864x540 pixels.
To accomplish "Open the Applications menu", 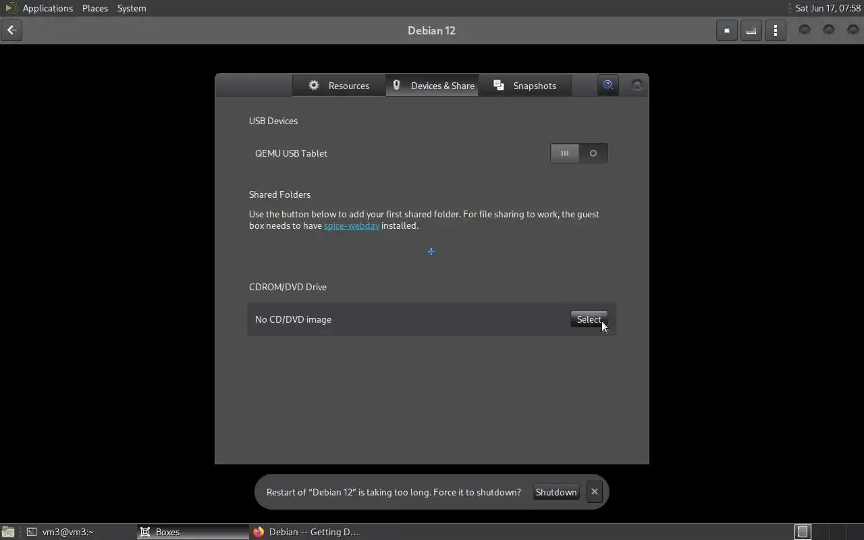I will [x=47, y=8].
